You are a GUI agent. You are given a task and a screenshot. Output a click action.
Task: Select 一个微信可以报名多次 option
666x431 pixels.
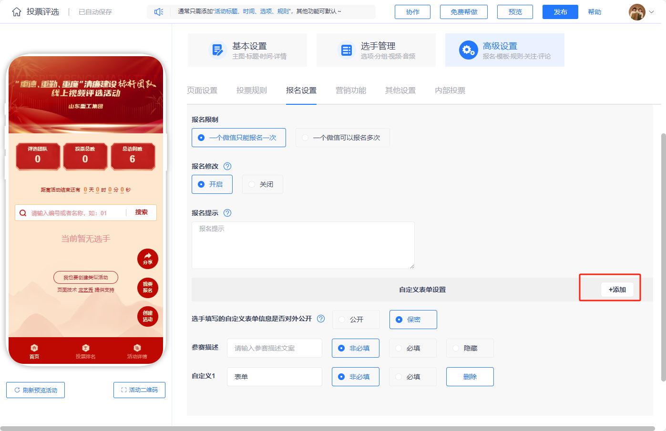click(343, 138)
